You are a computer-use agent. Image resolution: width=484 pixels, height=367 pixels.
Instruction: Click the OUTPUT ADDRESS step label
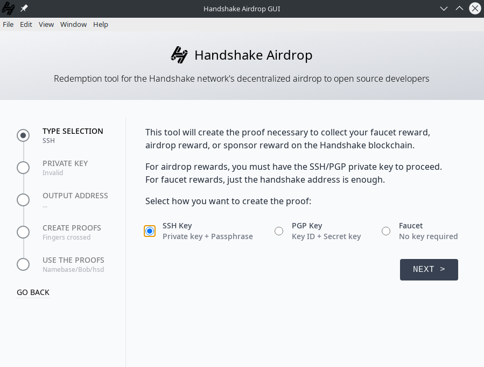click(x=75, y=196)
